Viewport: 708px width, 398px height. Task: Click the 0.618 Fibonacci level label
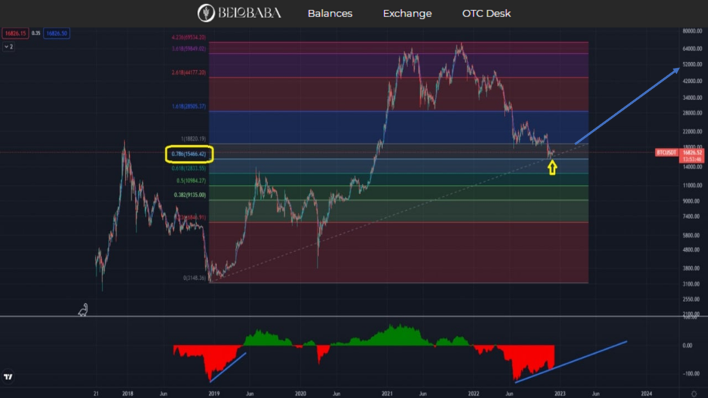[189, 169]
